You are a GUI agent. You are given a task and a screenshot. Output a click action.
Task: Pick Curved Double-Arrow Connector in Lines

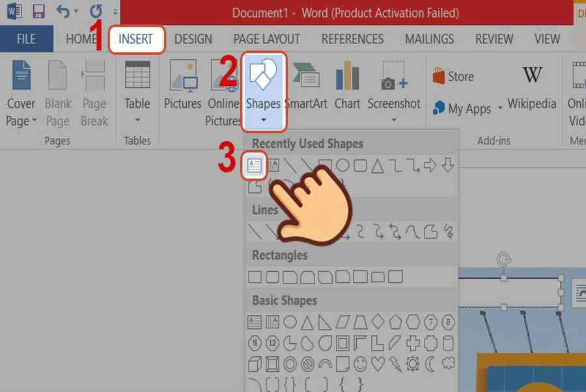point(395,231)
